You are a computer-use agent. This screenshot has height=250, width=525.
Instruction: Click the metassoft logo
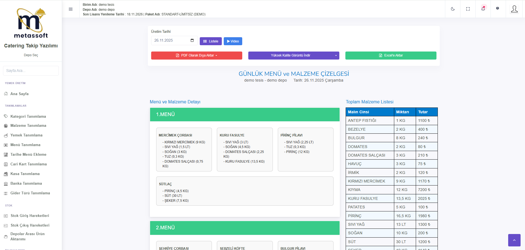pos(31,23)
